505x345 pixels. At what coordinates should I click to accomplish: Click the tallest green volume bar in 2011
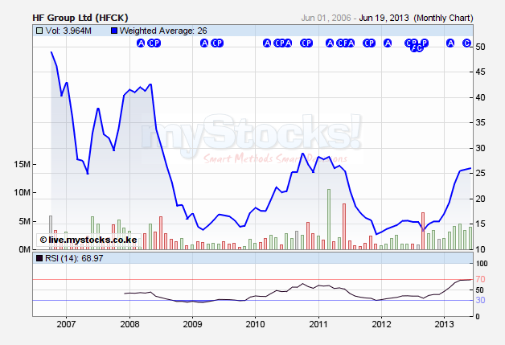[x=329, y=219]
